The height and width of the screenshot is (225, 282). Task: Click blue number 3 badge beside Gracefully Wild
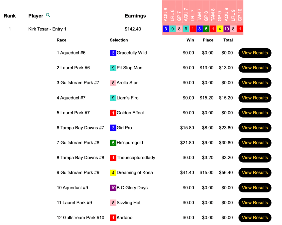click(113, 53)
